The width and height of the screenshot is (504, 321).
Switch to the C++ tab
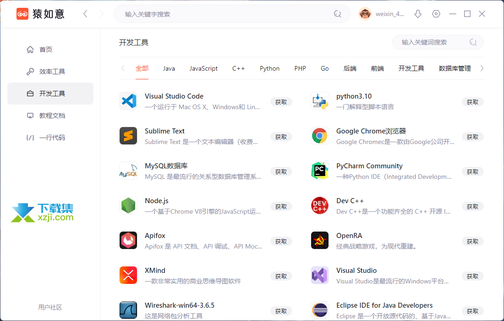tap(239, 68)
